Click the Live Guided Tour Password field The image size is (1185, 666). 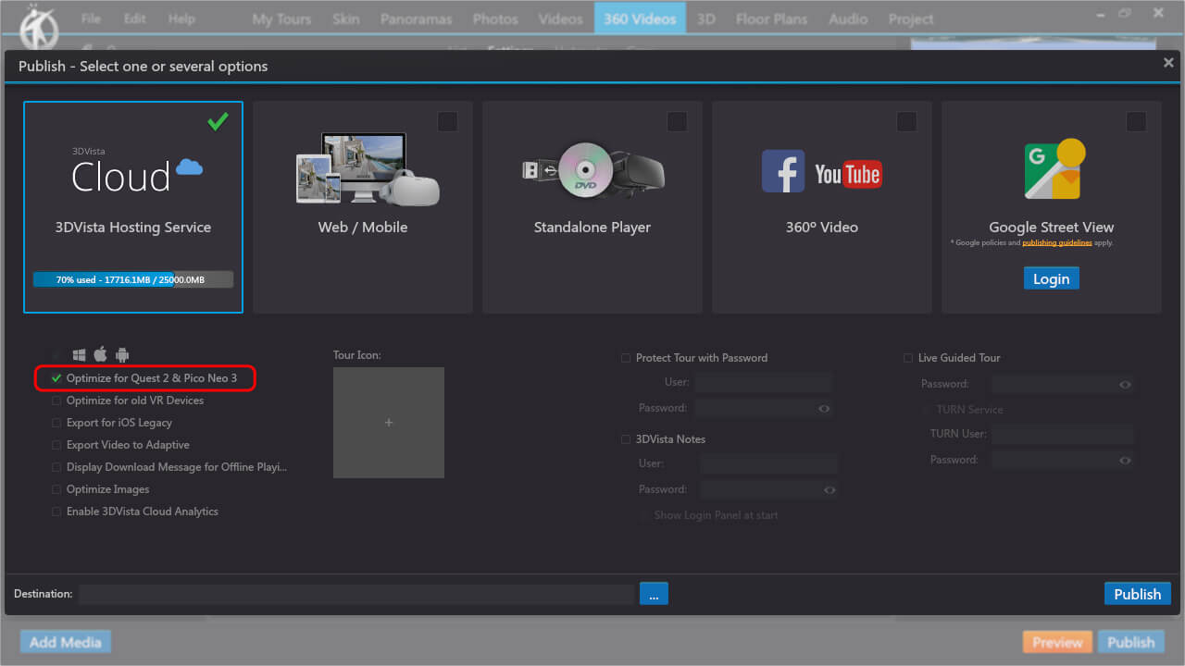point(1063,384)
